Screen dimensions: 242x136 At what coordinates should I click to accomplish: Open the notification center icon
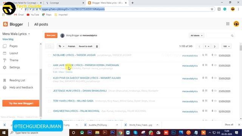coord(236,133)
